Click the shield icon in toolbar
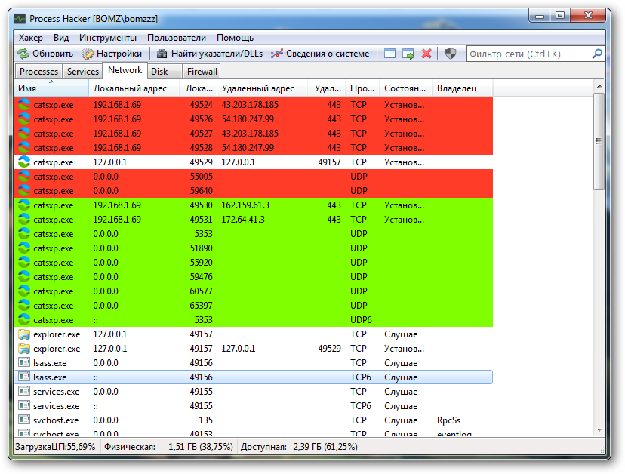Viewport: 625px width, 474px height. click(x=451, y=54)
